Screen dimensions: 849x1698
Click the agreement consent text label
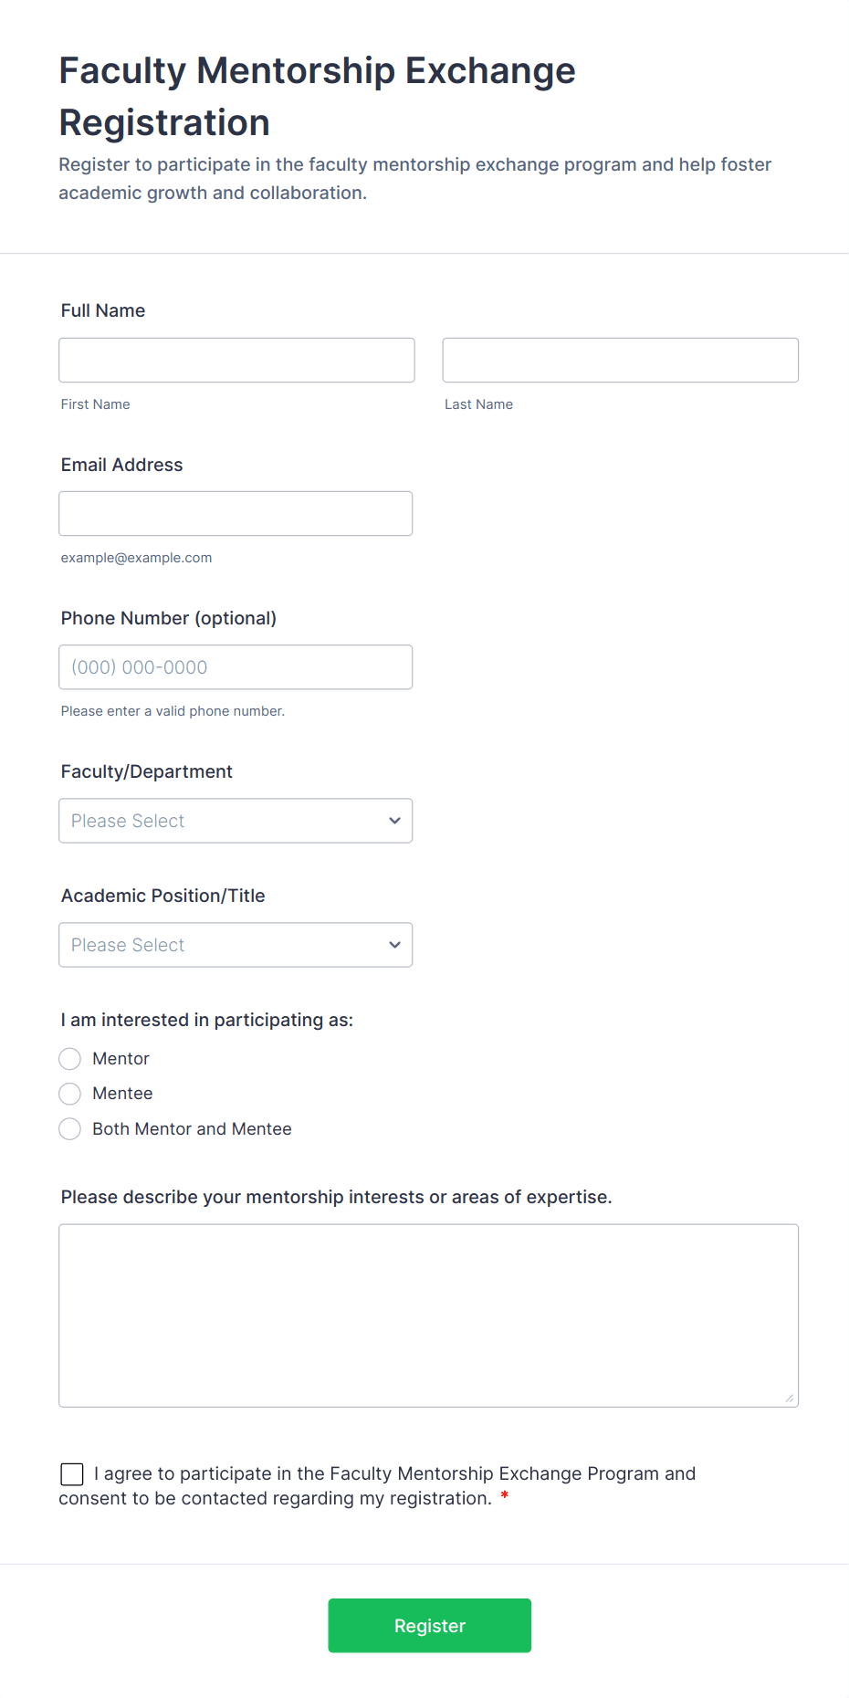pos(377,1485)
